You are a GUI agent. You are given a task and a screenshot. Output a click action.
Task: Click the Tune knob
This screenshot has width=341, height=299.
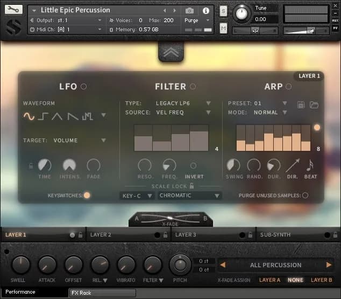tap(241, 13)
